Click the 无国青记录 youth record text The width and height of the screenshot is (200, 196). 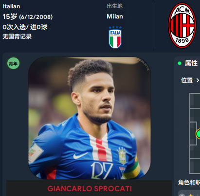click(17, 36)
